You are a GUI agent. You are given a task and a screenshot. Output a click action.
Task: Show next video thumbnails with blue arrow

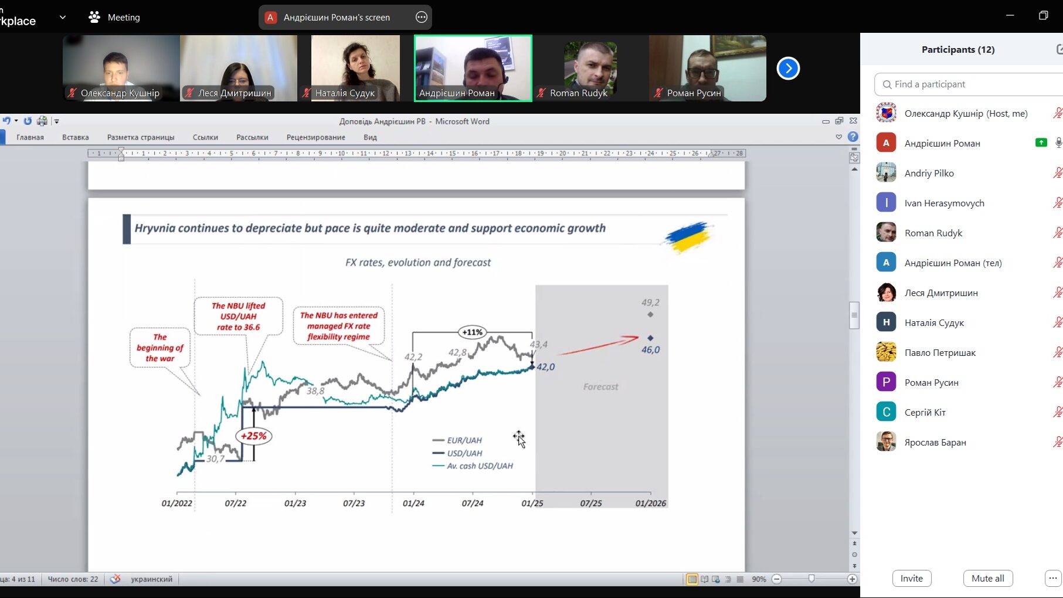[x=788, y=69]
